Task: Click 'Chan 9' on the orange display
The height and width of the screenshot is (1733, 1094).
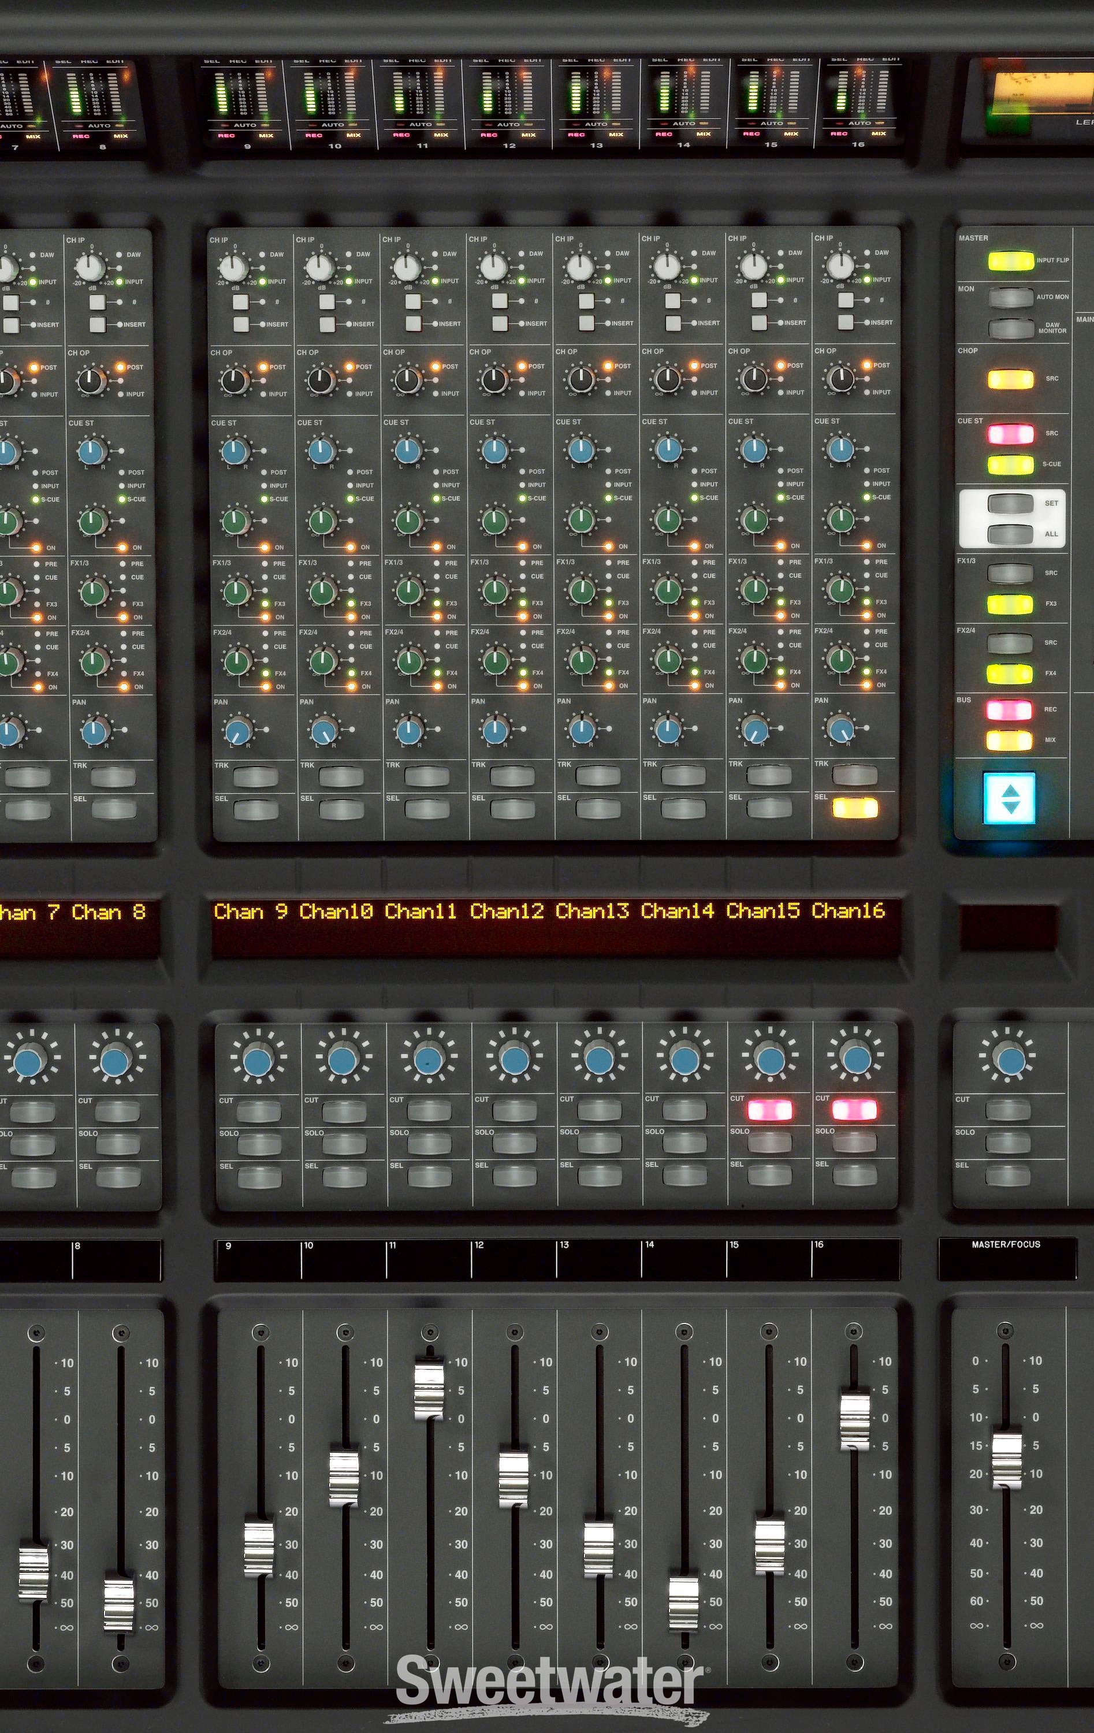Action: click(x=251, y=912)
